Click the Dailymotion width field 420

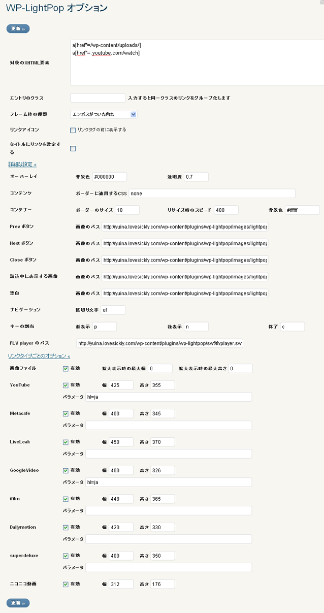click(121, 527)
